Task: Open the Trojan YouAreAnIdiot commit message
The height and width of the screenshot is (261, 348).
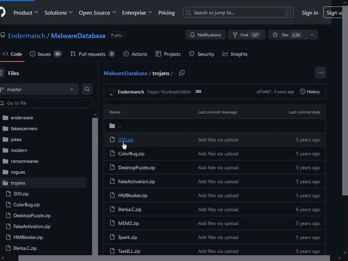Action: click(169, 92)
